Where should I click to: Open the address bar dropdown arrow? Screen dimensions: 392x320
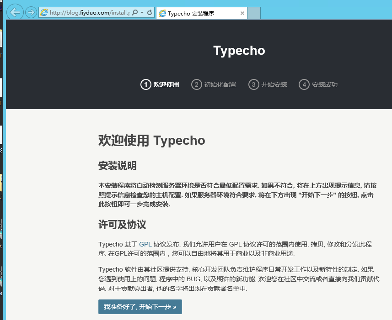(142, 12)
